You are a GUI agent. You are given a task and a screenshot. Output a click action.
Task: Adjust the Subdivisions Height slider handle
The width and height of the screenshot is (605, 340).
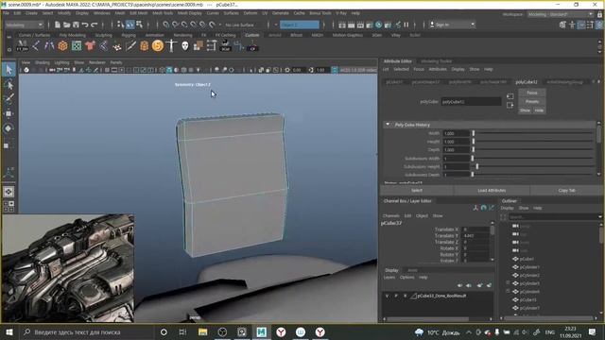[x=477, y=166]
